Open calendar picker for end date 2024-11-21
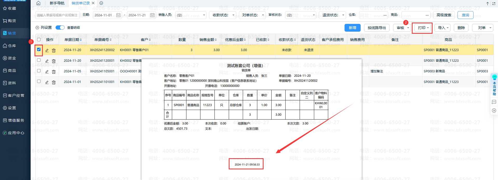The width and height of the screenshot is (498, 180). (x=152, y=15)
